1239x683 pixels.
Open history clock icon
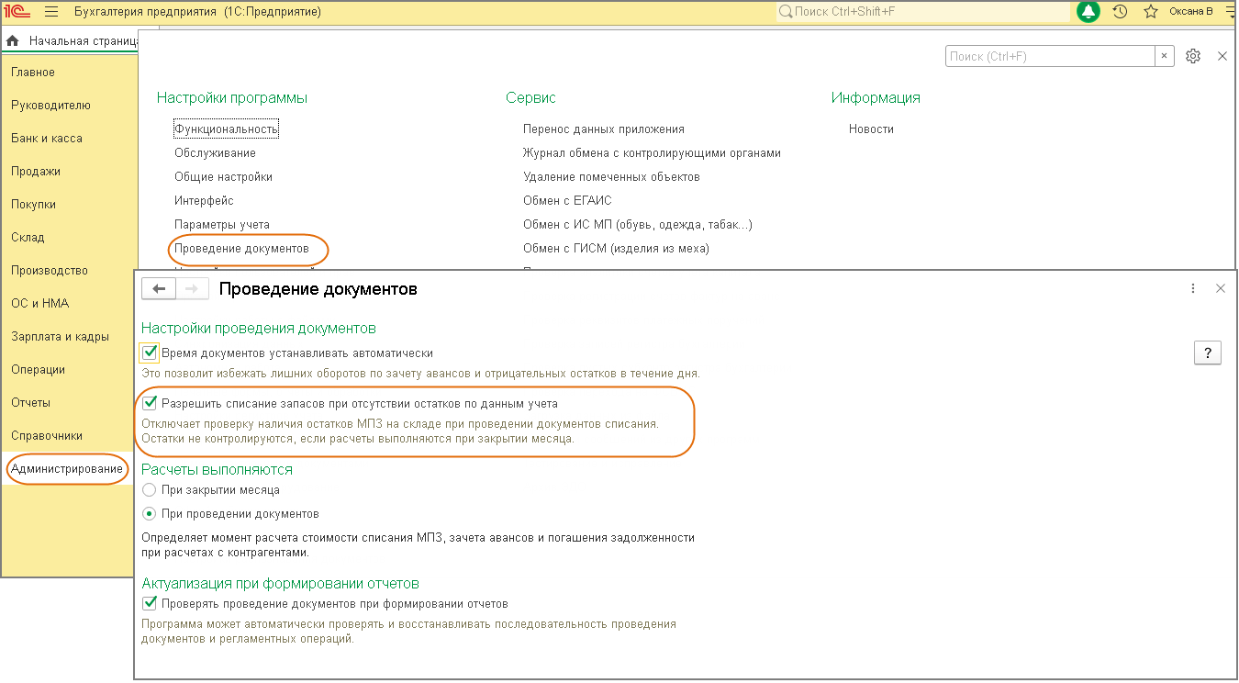point(1120,12)
